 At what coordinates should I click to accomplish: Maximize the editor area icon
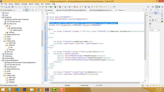(x=146, y=10)
